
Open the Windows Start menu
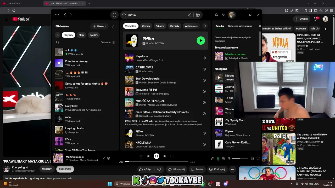click(x=110, y=184)
